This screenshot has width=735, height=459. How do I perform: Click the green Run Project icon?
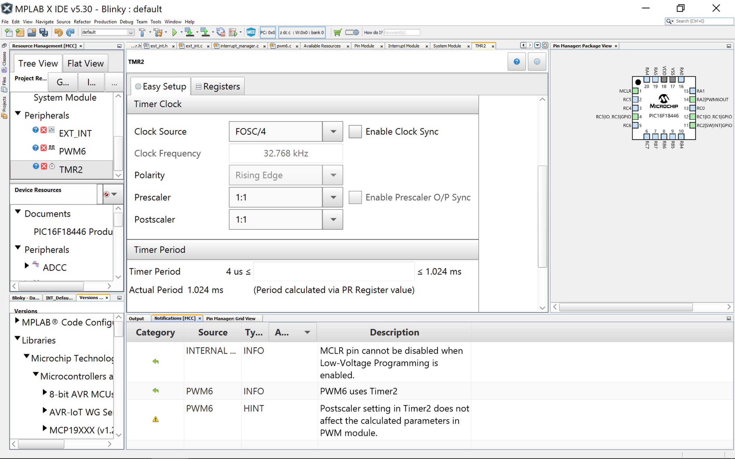click(174, 32)
